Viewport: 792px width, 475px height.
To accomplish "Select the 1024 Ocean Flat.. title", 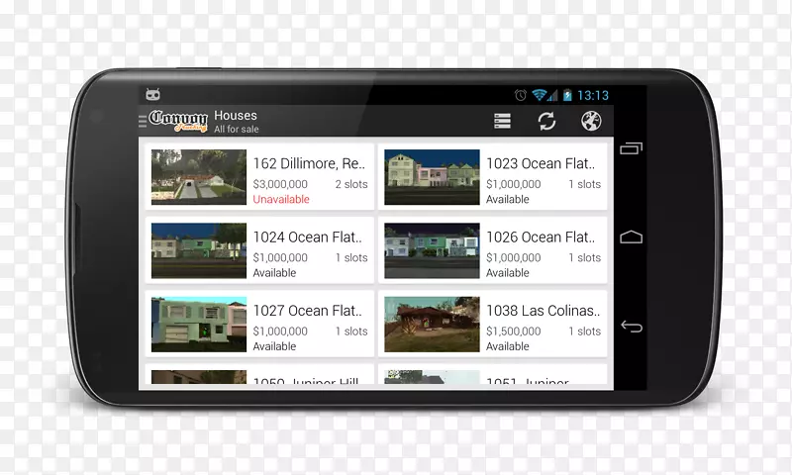I will [x=307, y=237].
